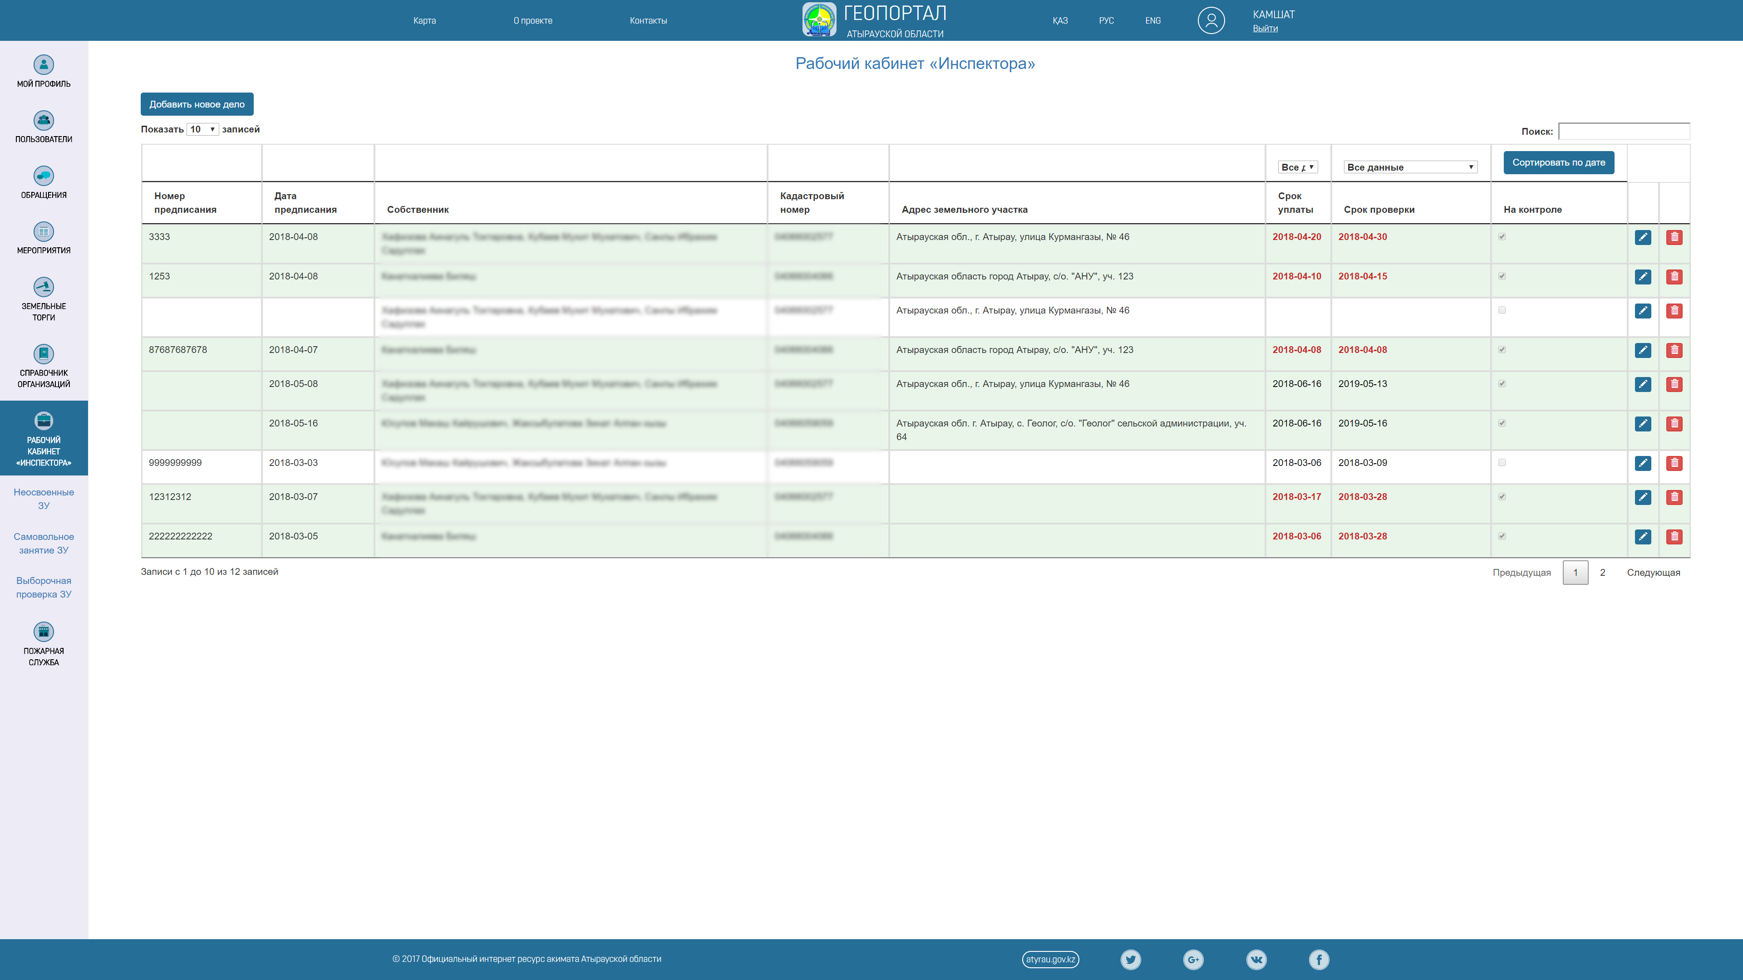Uncheck На контроле for record 12312312
Screen dimensions: 1743x980
pyautogui.click(x=1502, y=496)
